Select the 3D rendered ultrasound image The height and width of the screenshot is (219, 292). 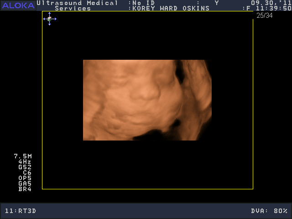coord(147,100)
